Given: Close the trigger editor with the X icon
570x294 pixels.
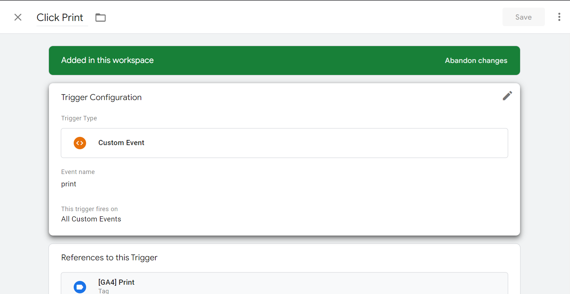Looking at the screenshot, I should tap(18, 17).
